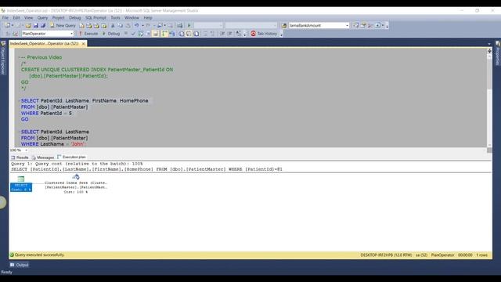Open Query Options icon
Image resolution: width=501 pixels, height=282 pixels.
tap(148, 34)
